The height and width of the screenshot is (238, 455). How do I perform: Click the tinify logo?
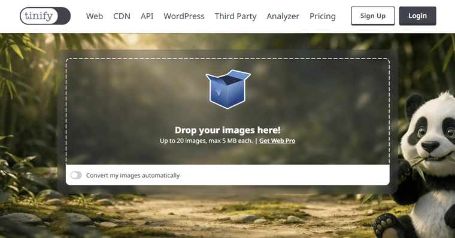(45, 16)
